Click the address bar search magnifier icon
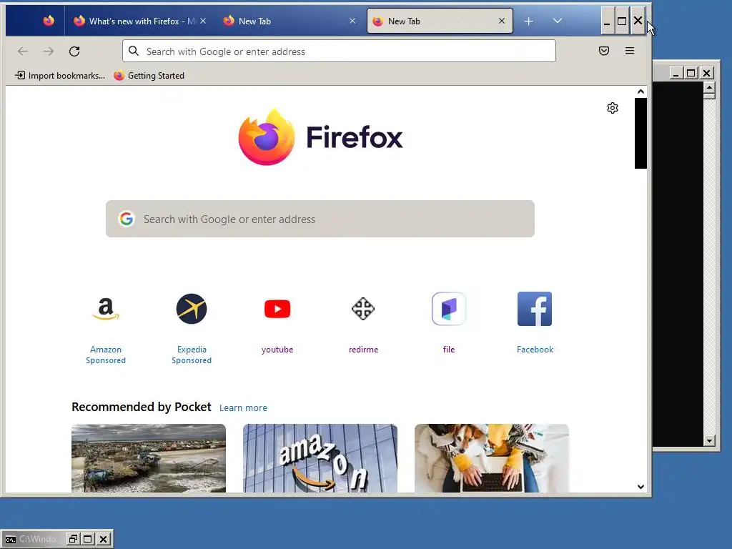The image size is (732, 549). tap(134, 51)
